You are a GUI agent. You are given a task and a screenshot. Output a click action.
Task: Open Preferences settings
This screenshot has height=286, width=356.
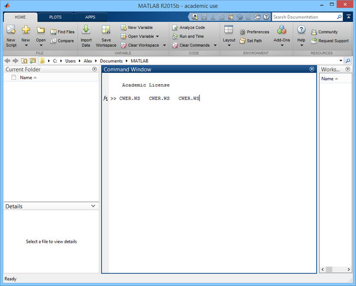(255, 32)
